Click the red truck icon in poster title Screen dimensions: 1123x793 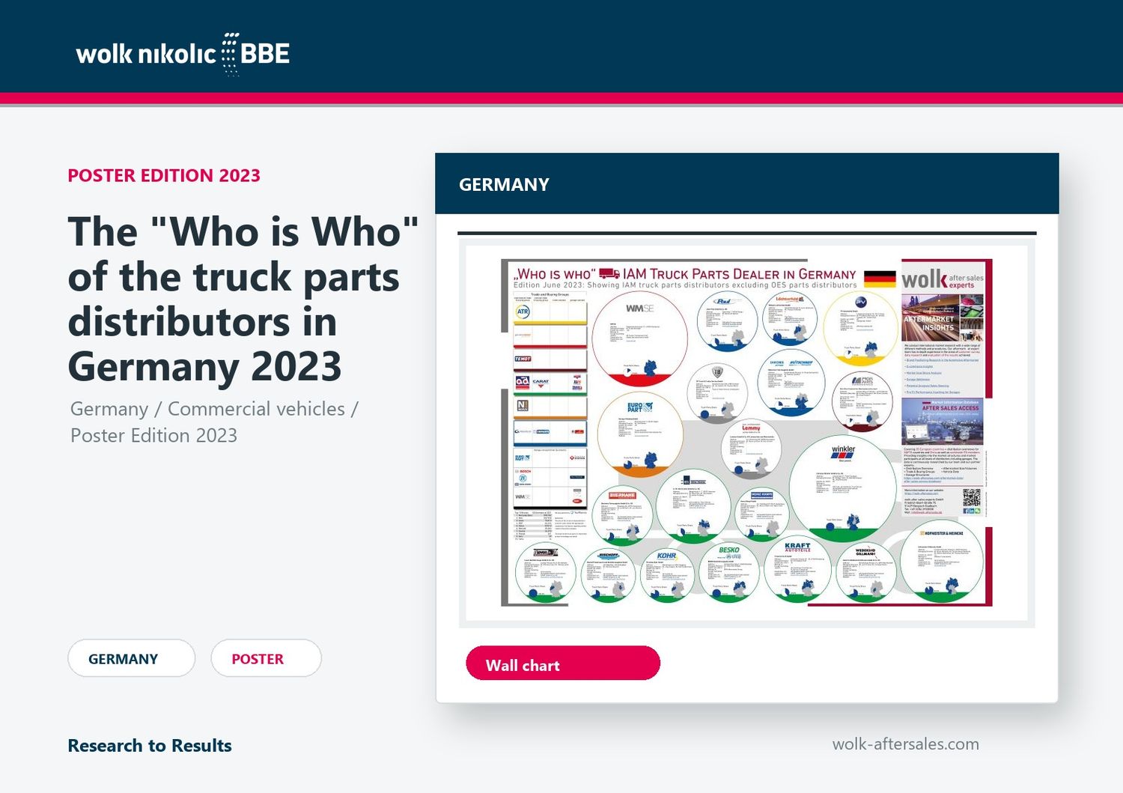609,274
